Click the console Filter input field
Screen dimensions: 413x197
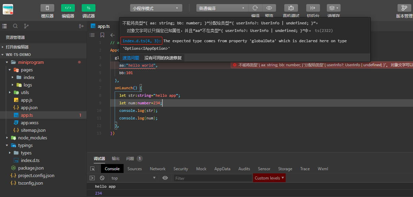213,178
